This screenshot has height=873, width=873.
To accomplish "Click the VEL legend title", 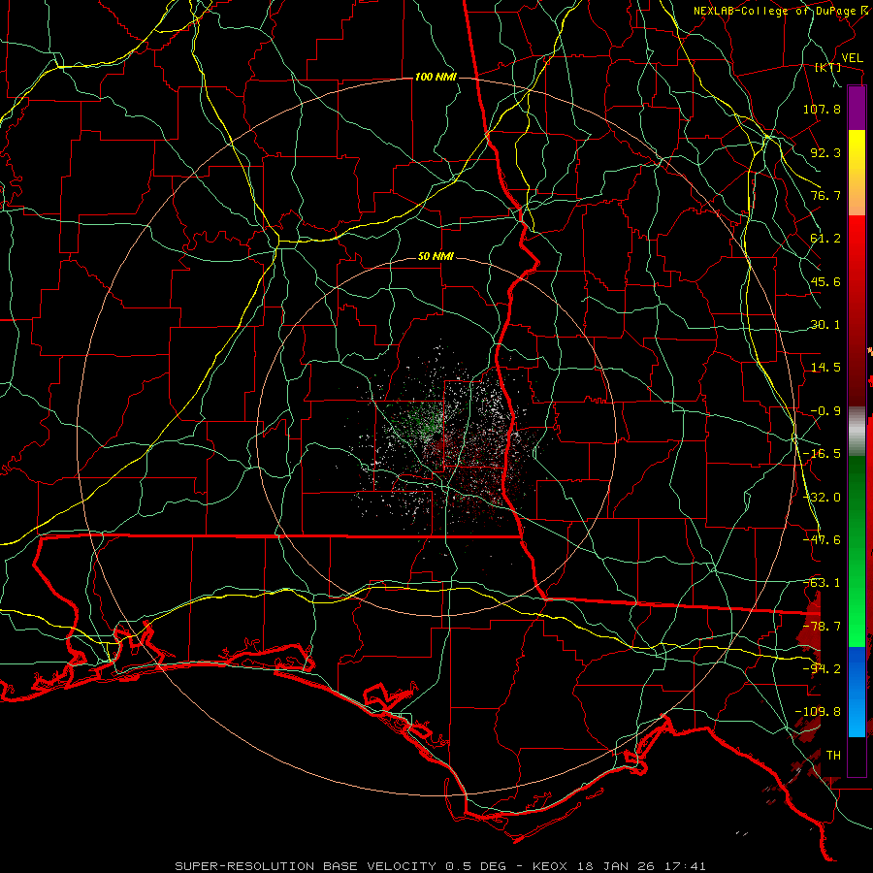I will [x=853, y=58].
